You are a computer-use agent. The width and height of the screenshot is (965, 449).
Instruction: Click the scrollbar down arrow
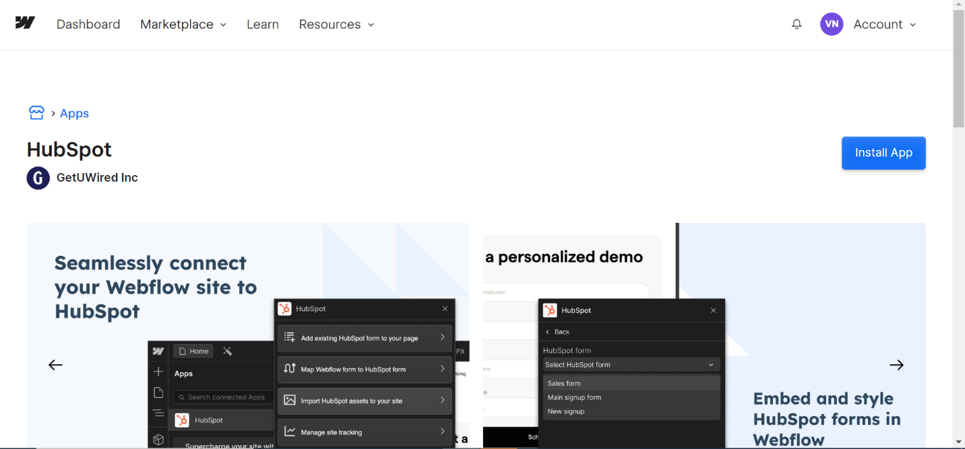pos(958,443)
